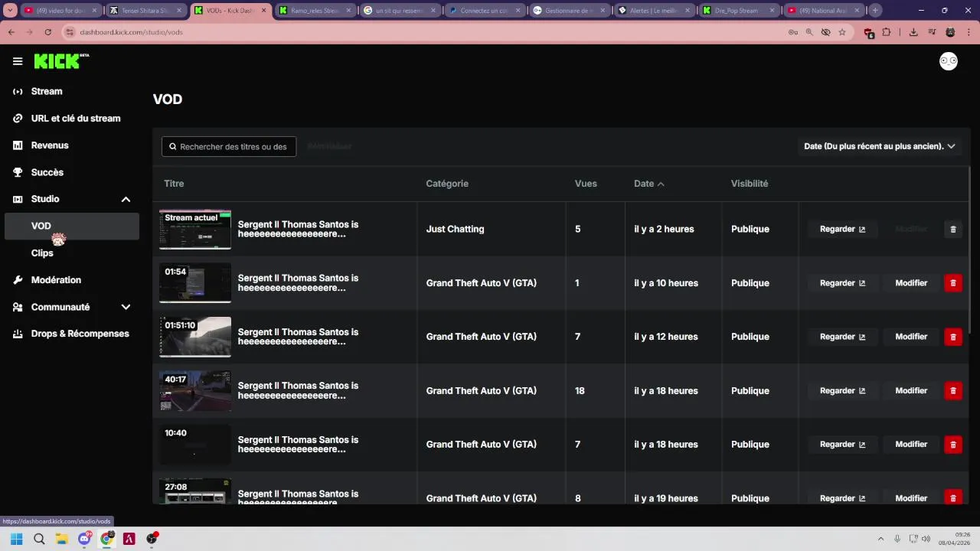Viewport: 980px width, 551px height.
Task: Switch to Dre_Pop Stream browser tab
Action: pyautogui.click(x=737, y=11)
